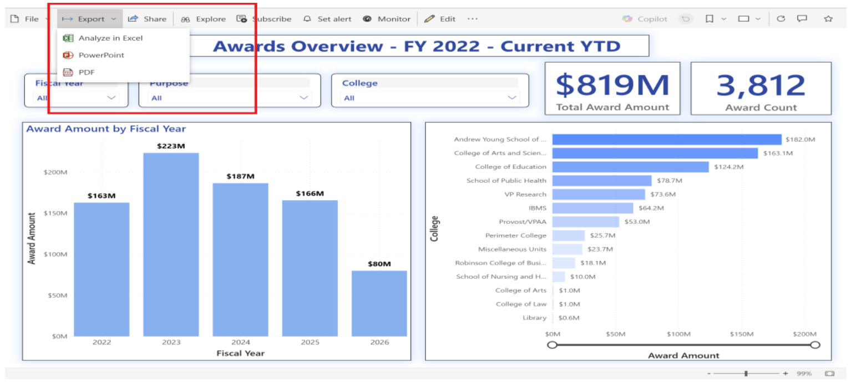The height and width of the screenshot is (387, 851).
Task: Click the zoom out minus icon
Action: [x=710, y=374]
